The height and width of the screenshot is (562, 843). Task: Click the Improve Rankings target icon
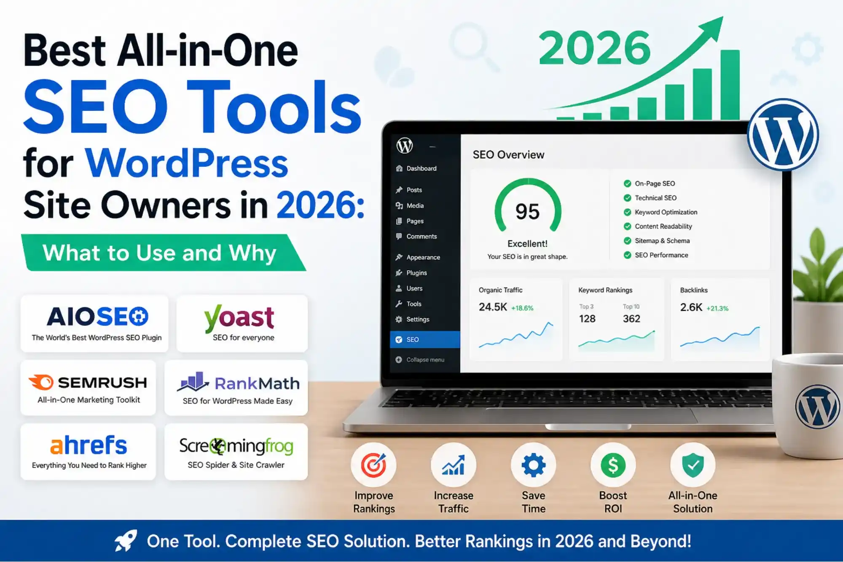point(373,465)
